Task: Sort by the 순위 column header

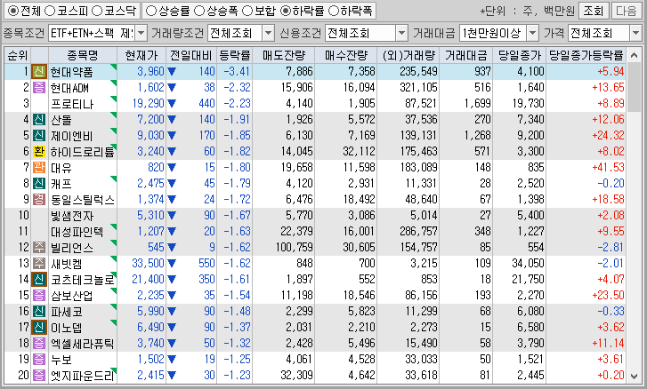Action: pos(18,55)
